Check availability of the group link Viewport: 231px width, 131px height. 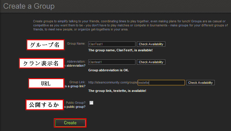pos(200,83)
